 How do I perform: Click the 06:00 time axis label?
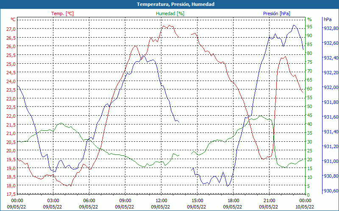point(89,201)
